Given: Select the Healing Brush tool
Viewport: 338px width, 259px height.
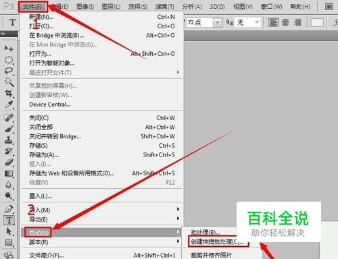Looking at the screenshot, I should click(9, 117).
